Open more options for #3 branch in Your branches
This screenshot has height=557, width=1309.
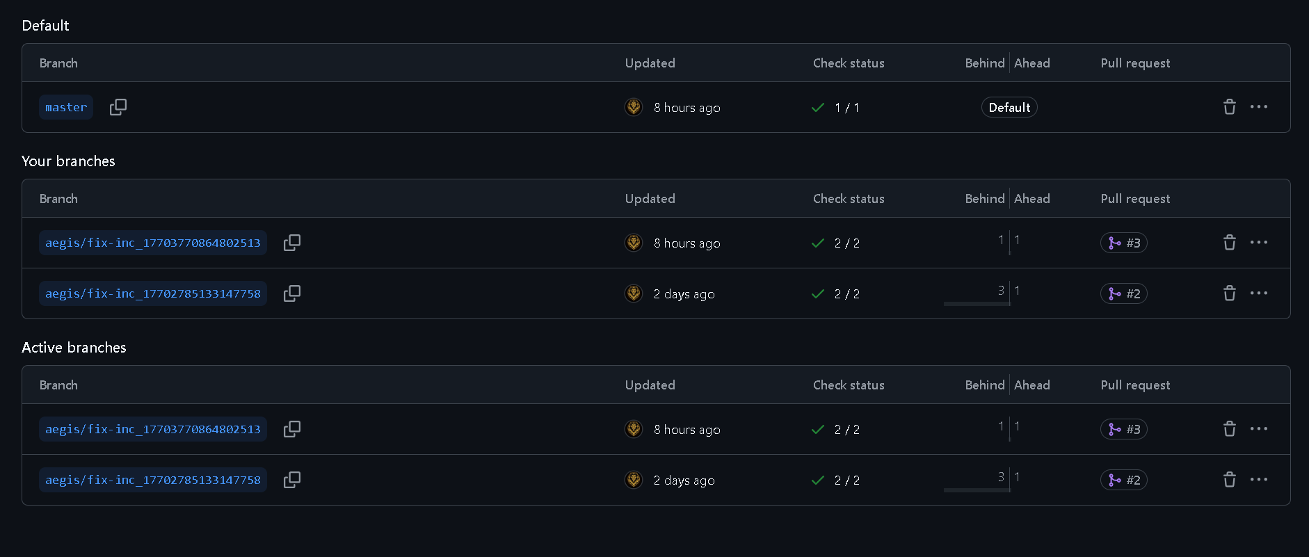coord(1258,243)
